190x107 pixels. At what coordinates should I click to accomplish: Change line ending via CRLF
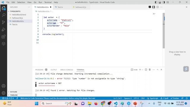[x=143, y=98]
